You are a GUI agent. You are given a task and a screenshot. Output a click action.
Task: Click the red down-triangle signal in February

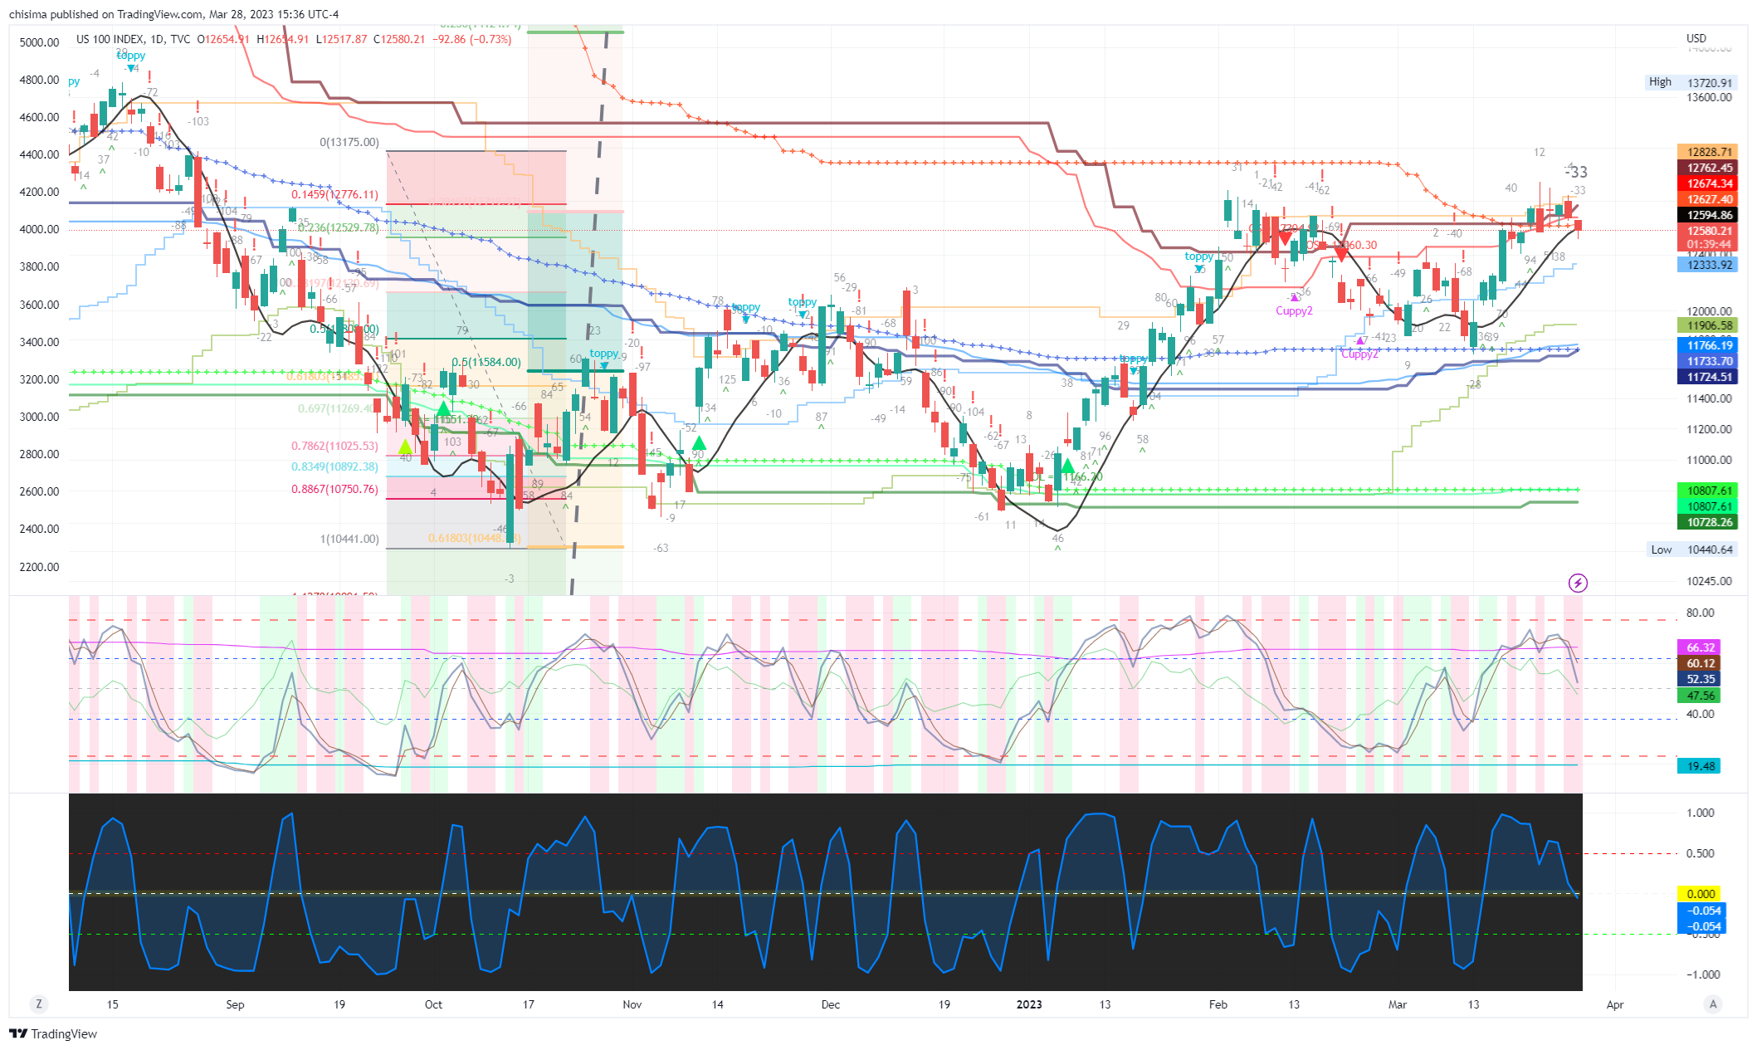pos(1285,239)
